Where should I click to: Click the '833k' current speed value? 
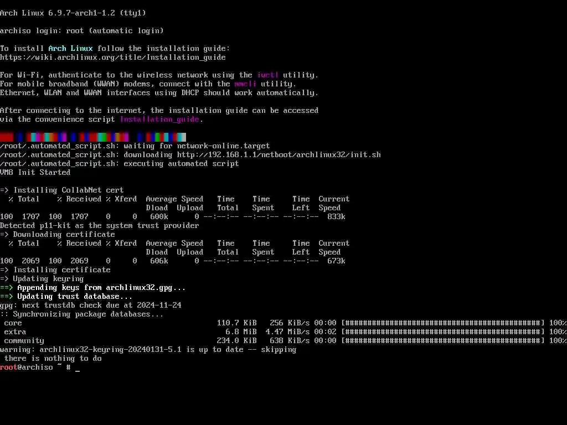click(336, 216)
